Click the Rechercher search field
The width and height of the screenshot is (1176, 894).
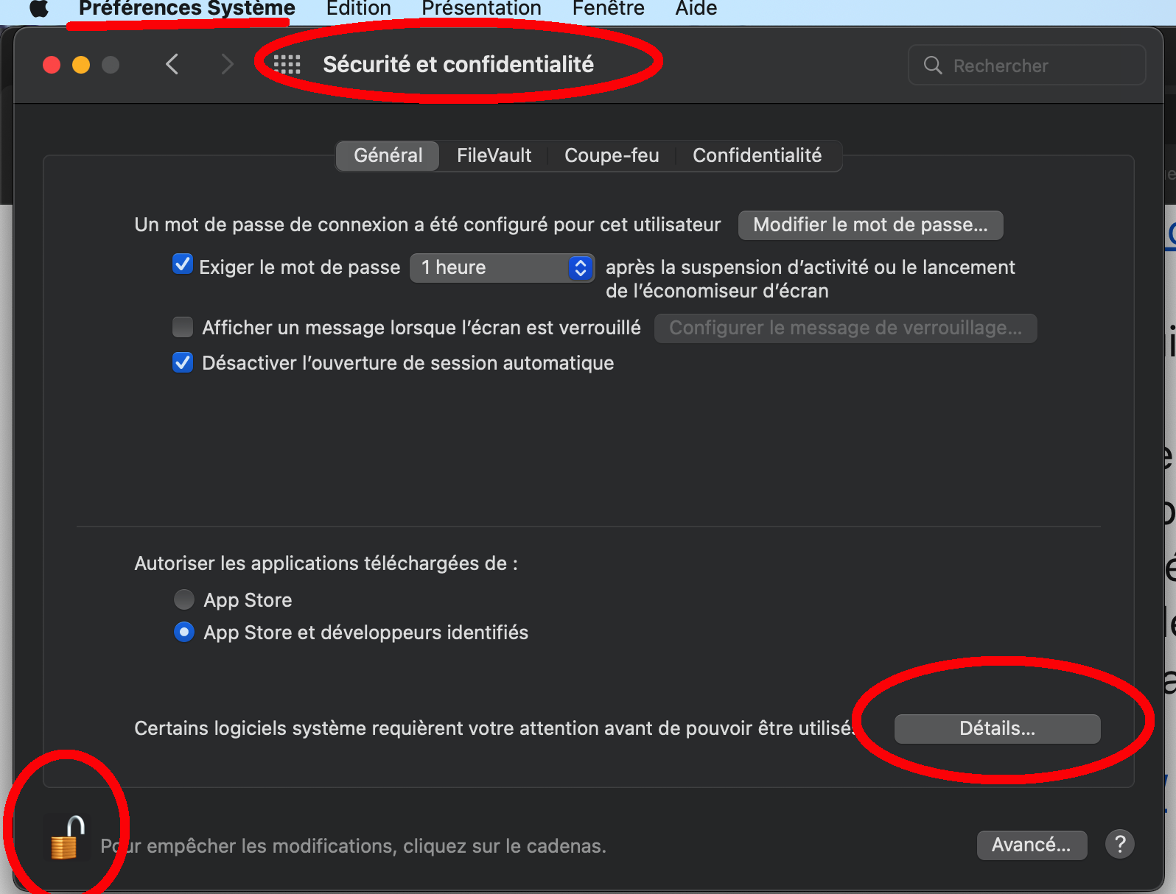[1027, 66]
